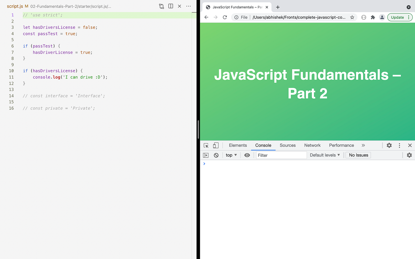This screenshot has width=415, height=259.
Task: Clear the DevTools console
Action: click(216, 155)
